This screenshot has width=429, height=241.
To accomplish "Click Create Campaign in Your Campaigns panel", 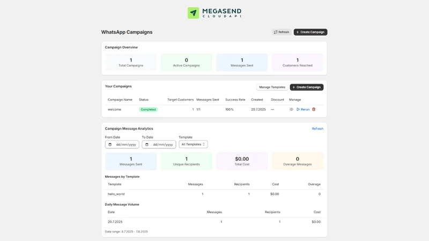I will tap(307, 87).
